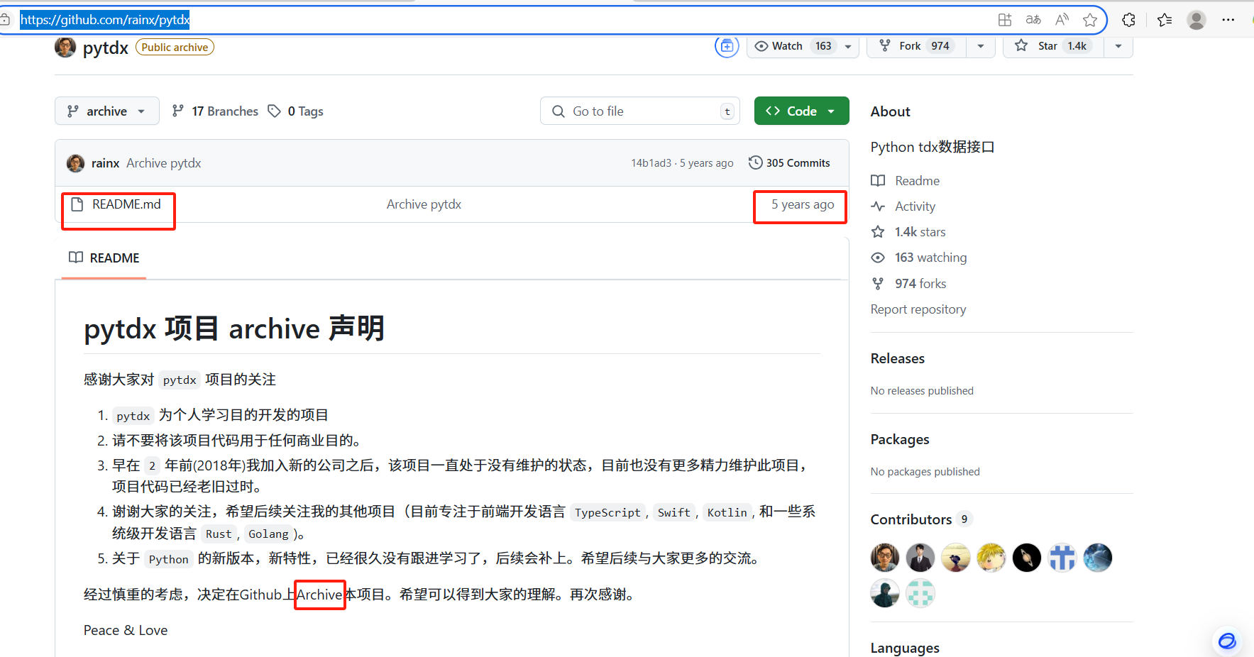View the 17 Branches link
Image resolution: width=1254 pixels, height=657 pixels.
pyautogui.click(x=216, y=111)
